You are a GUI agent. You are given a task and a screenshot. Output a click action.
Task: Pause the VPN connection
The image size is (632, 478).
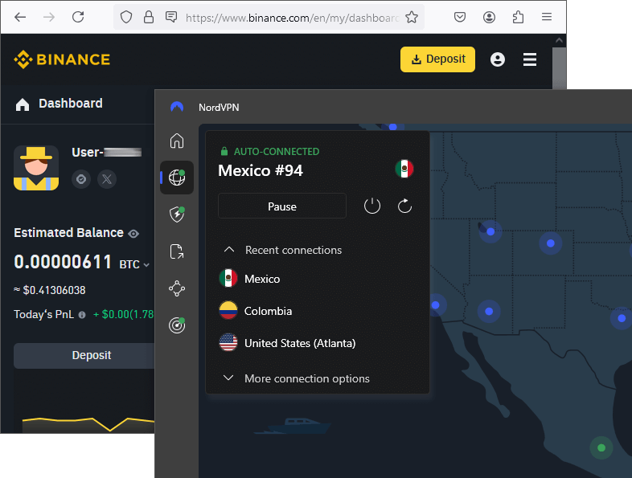click(x=282, y=206)
